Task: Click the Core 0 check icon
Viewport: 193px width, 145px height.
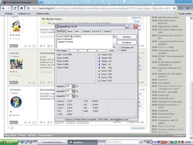Action: [x=99, y=71]
